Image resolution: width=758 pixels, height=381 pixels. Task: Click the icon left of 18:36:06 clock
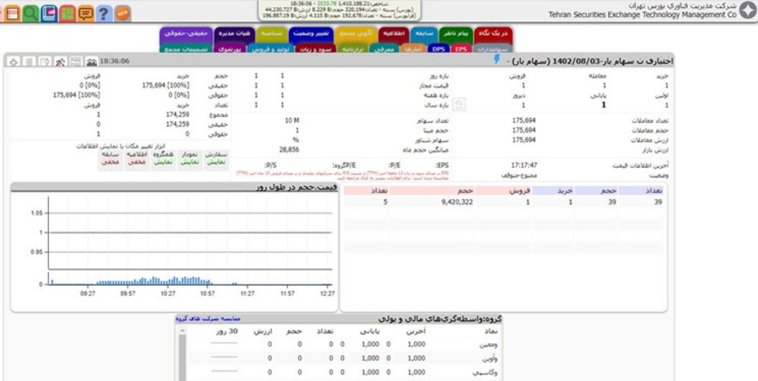[x=91, y=61]
